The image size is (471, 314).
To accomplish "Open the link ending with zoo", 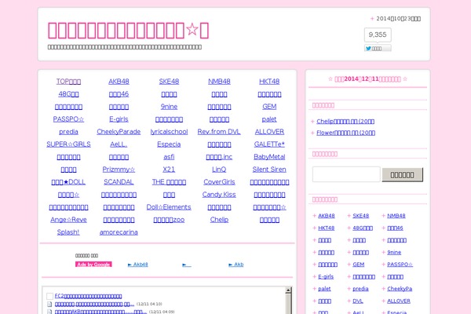I will (x=169, y=220).
